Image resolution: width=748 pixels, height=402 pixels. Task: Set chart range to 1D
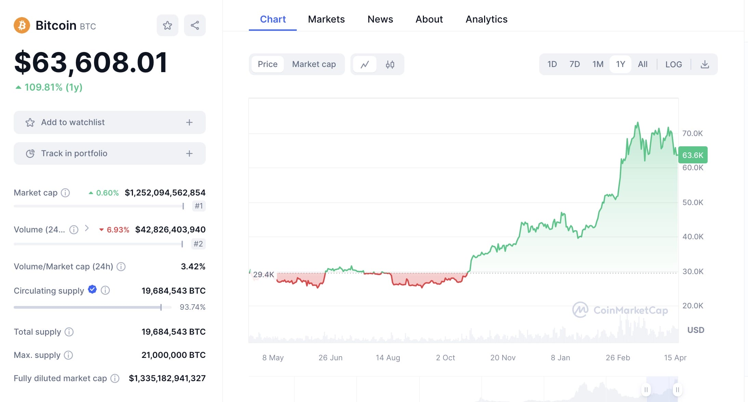(552, 64)
